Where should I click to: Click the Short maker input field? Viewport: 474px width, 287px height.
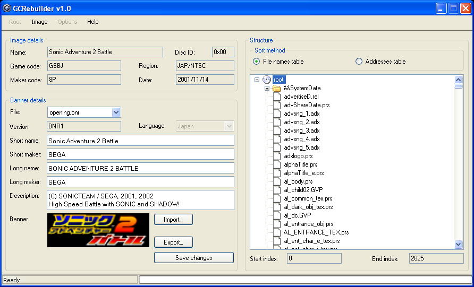point(141,154)
